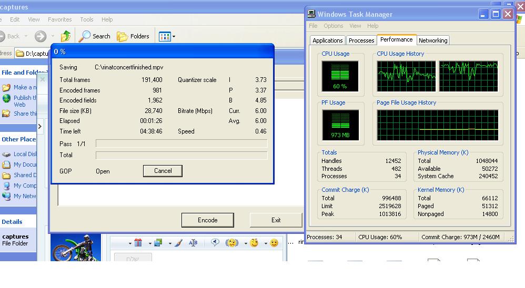
Task: Open View menu in Task Manager
Action: point(355,26)
